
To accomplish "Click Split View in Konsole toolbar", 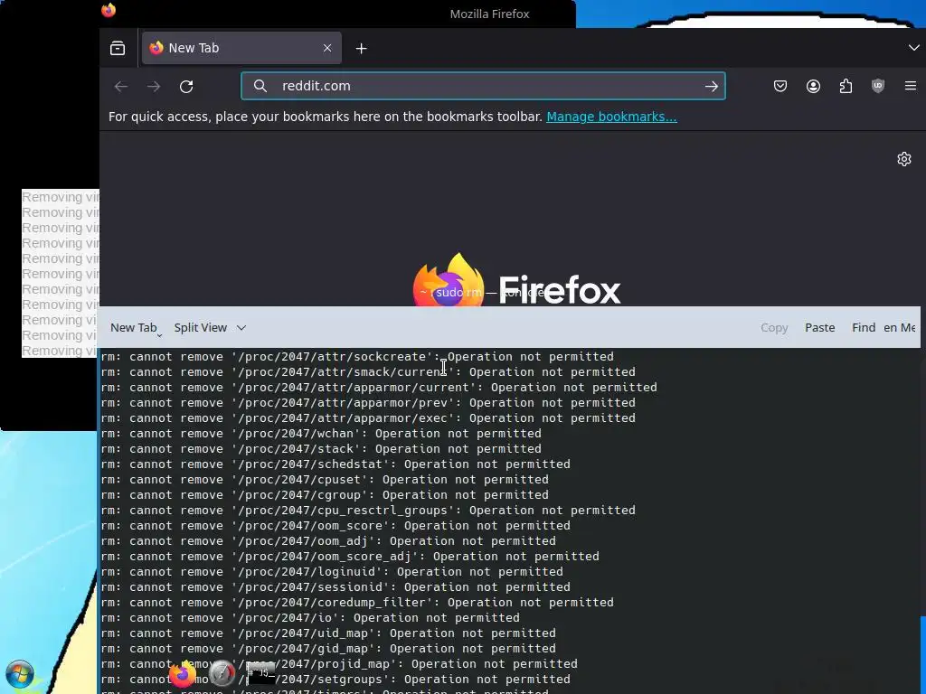I will pos(200,327).
